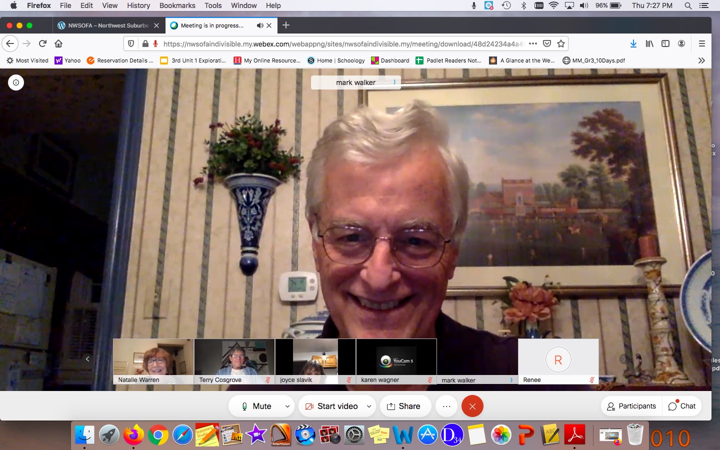Show more bookmarks with the double chevron

[701, 60]
